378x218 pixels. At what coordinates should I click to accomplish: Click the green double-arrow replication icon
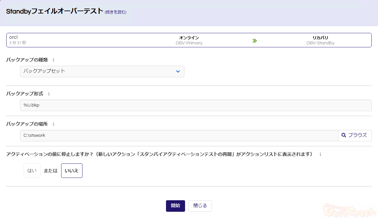254,41
